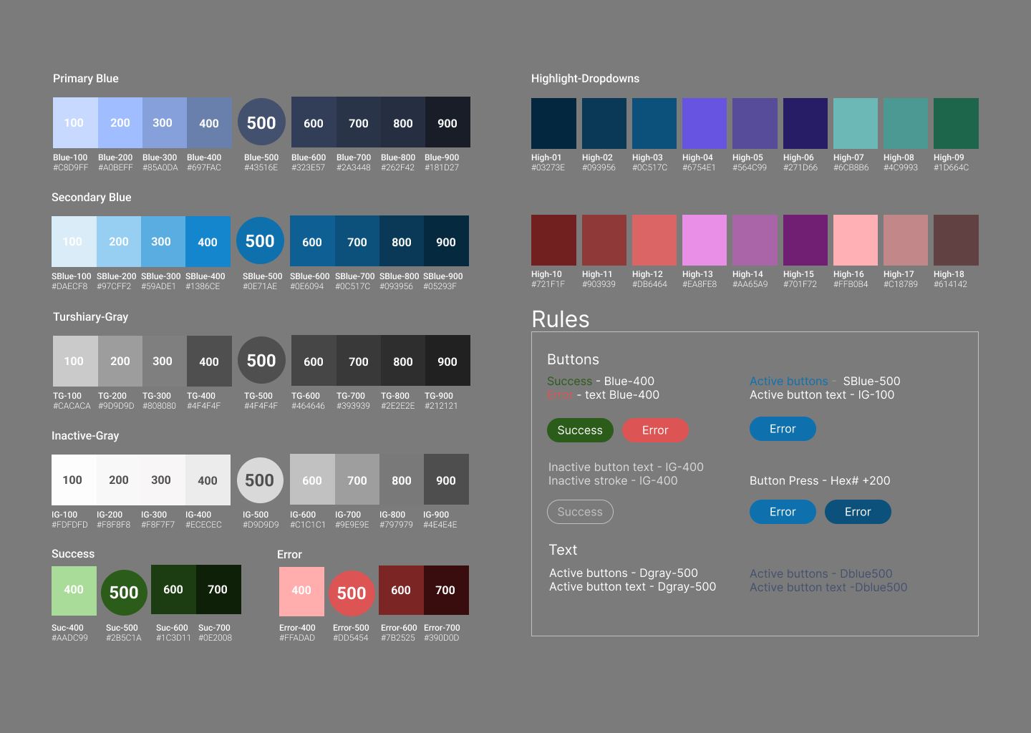1031x733 pixels.
Task: Select the High-07 teal swatch
Action: pyautogui.click(x=856, y=123)
